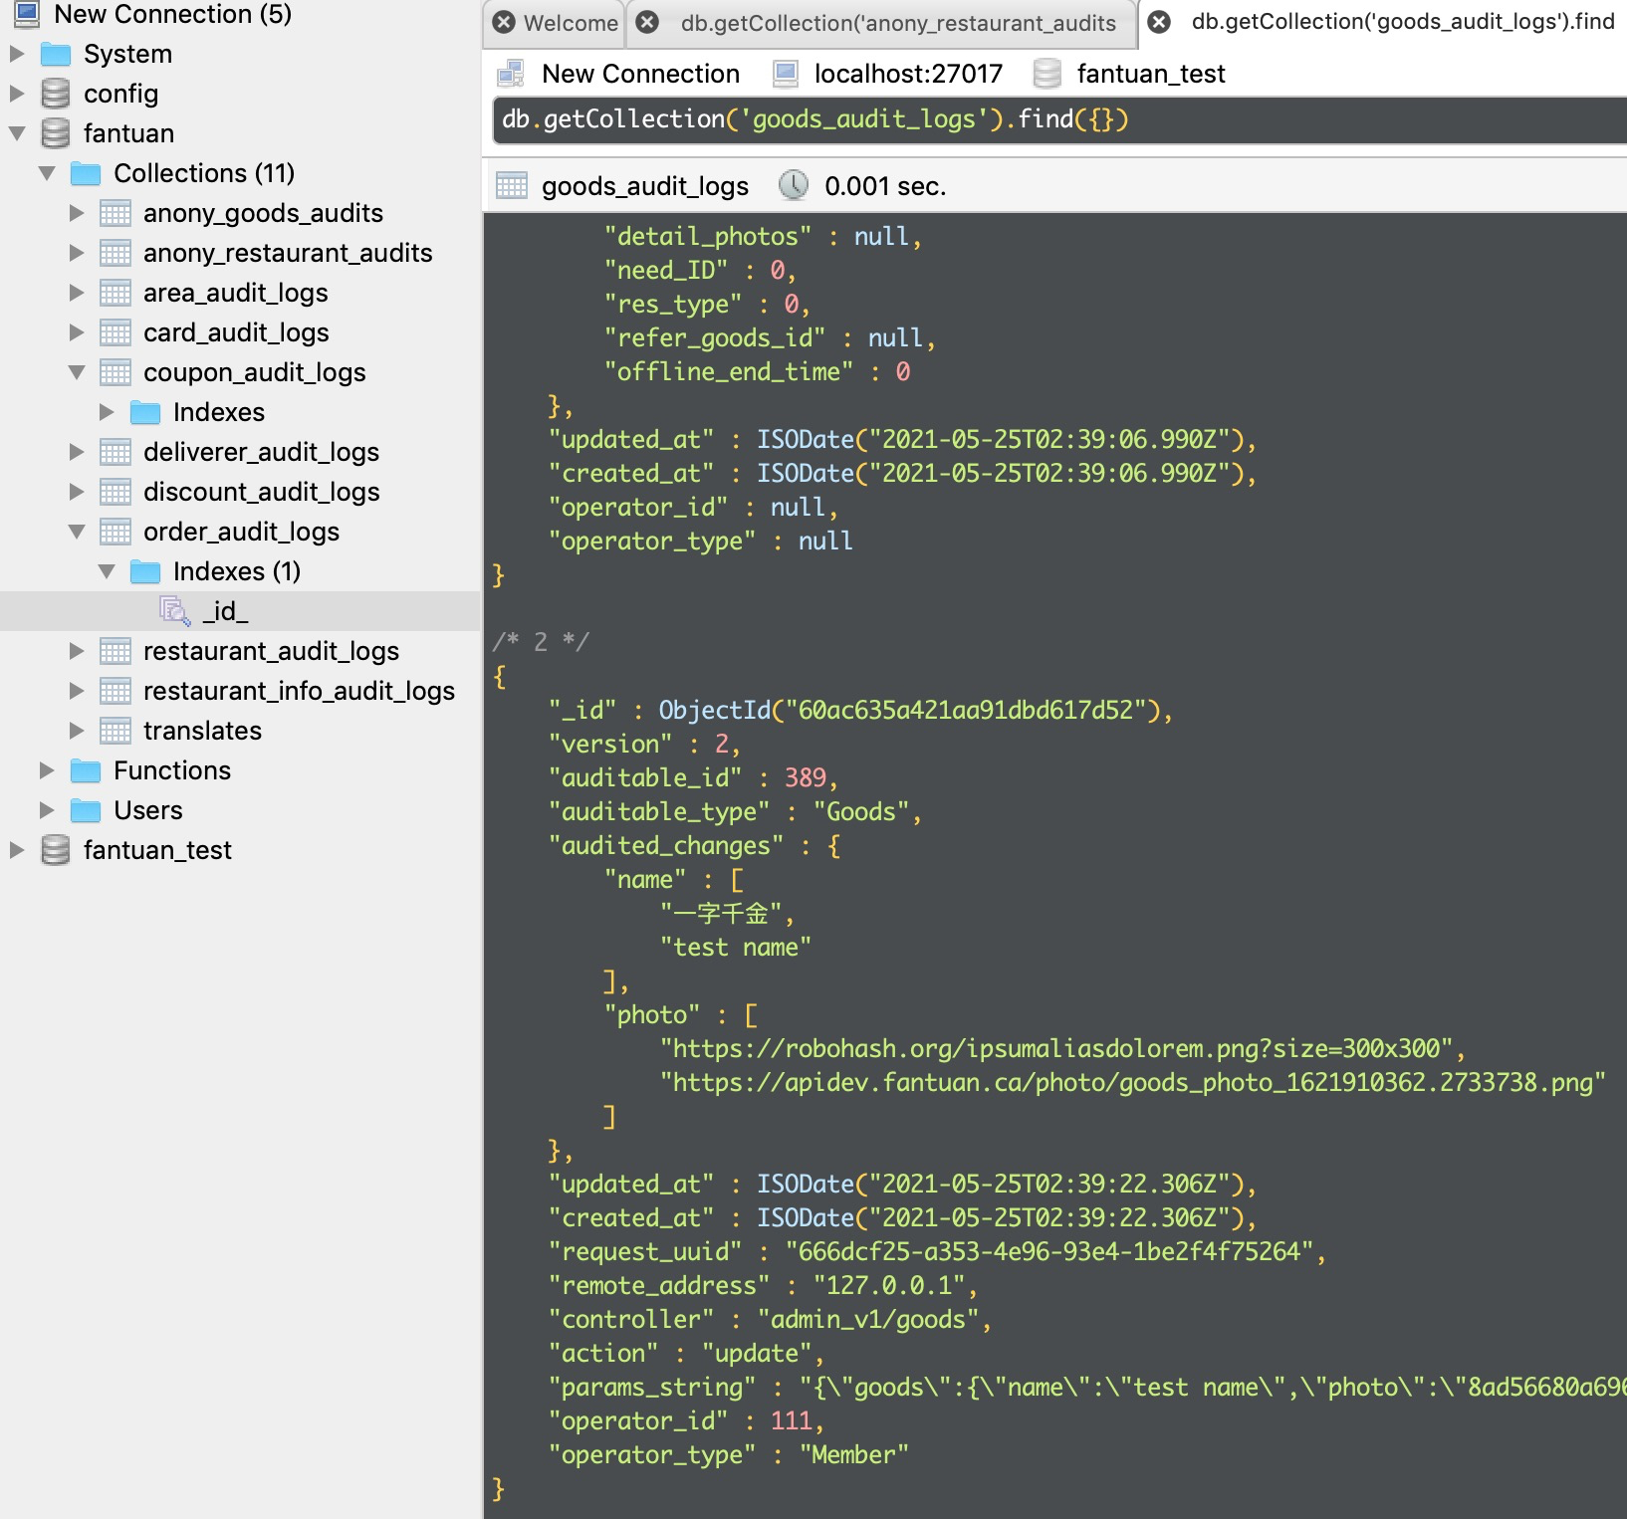This screenshot has height=1519, width=1627.
Task: Click the localhost:27017 monitor icon
Action: (x=786, y=74)
